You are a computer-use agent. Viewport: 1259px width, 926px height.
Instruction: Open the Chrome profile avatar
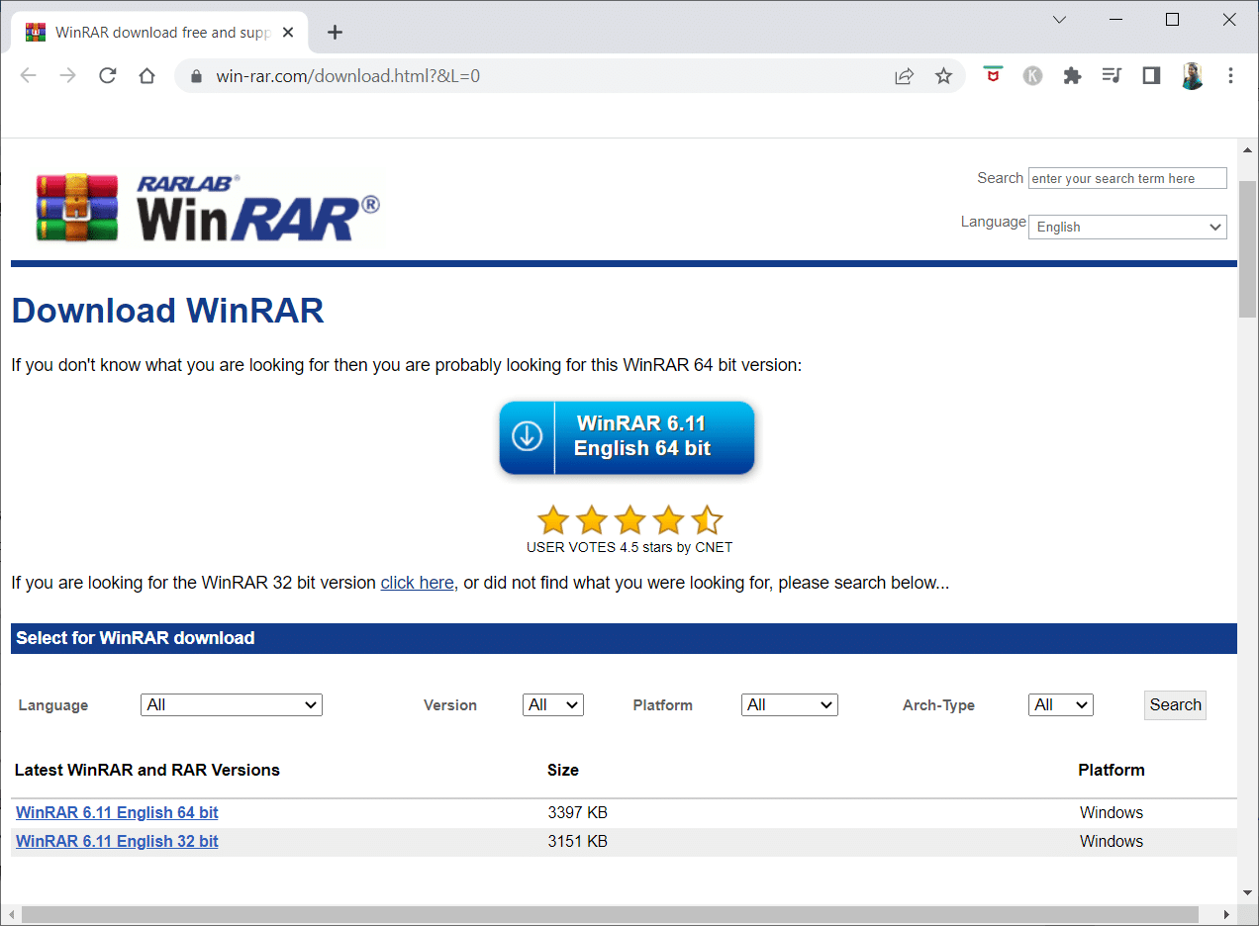coord(1192,76)
